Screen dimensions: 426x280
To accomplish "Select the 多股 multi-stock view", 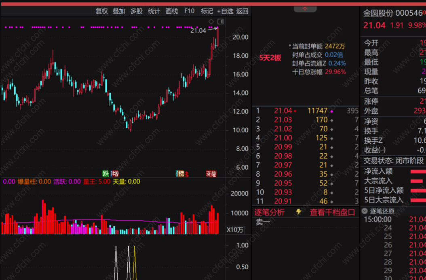I will tap(137, 11).
